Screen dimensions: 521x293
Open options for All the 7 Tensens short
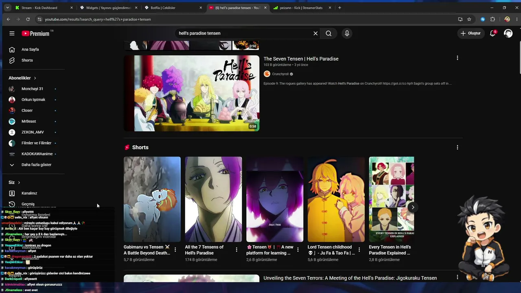tap(236, 249)
